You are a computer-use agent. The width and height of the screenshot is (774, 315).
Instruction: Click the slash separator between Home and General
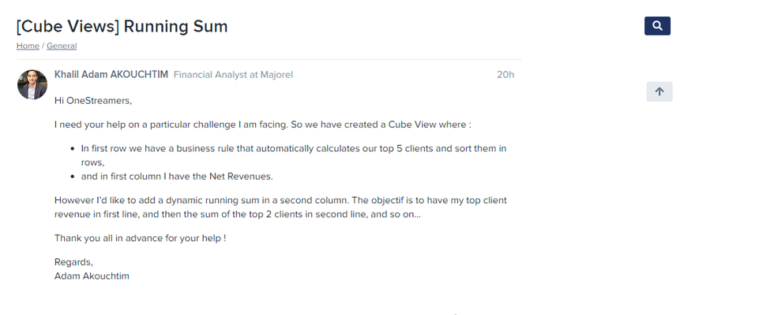pyautogui.click(x=43, y=46)
